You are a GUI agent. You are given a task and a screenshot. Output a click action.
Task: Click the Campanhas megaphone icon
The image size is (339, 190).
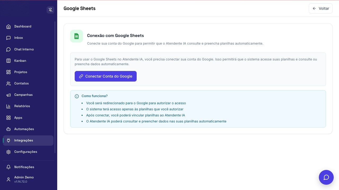pos(8,95)
